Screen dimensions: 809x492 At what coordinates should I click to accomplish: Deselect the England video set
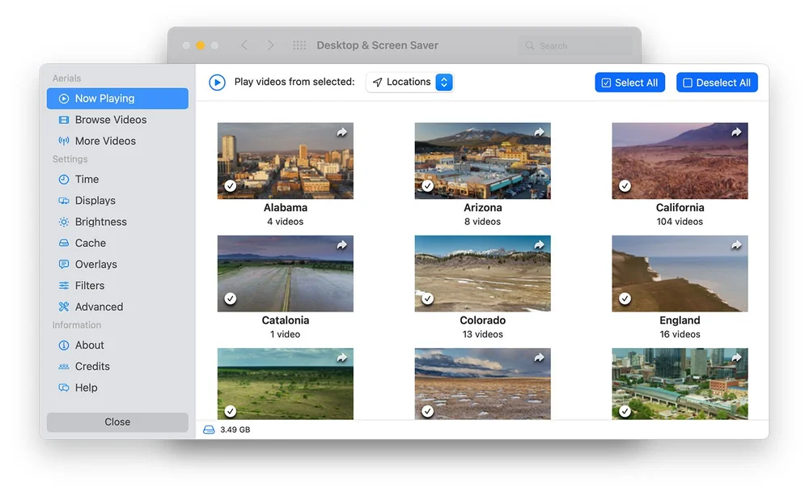click(x=625, y=299)
